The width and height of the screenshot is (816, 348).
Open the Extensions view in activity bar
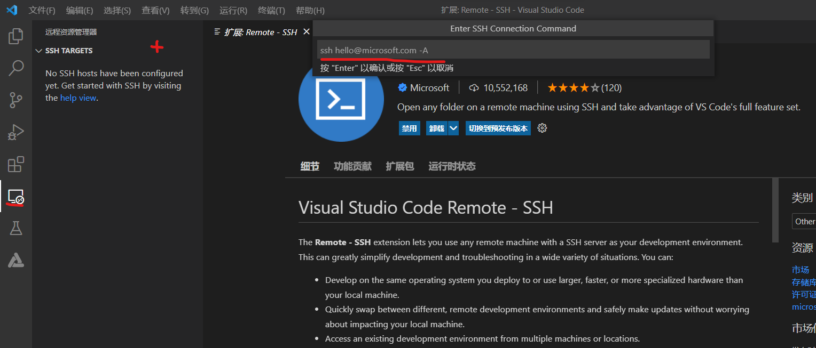point(16,164)
